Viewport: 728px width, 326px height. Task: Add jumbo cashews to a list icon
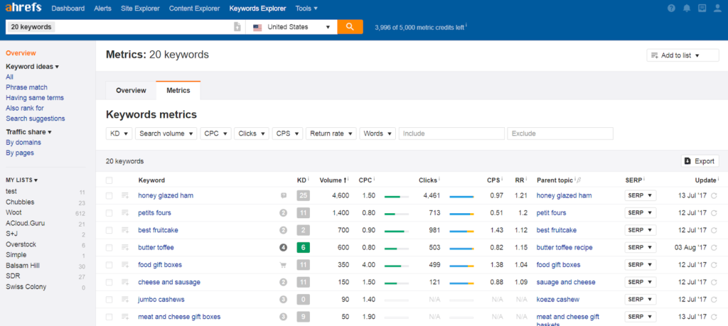125,300
